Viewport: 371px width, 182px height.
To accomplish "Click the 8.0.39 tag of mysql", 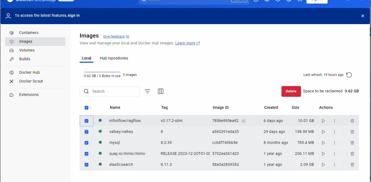I will (166, 143).
